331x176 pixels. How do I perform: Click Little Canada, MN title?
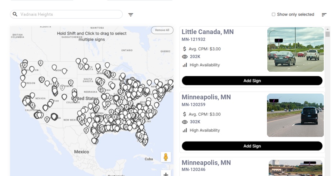pyautogui.click(x=208, y=32)
